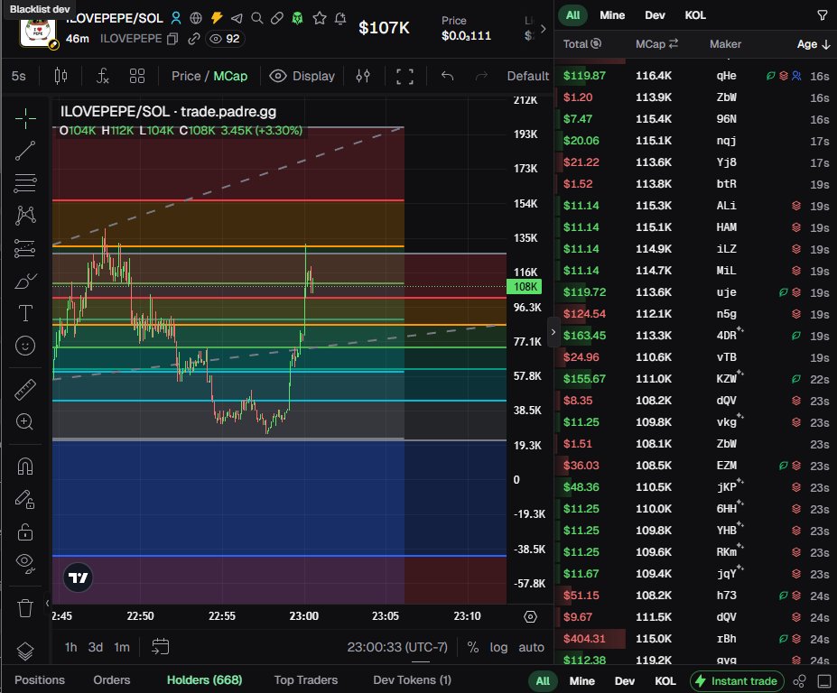Click the Blacklist dev button
Image resolution: width=837 pixels, height=693 pixels.
40,9
